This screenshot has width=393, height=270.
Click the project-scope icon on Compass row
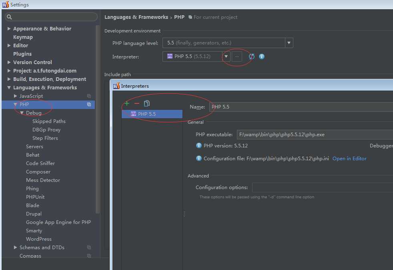pyautogui.click(x=89, y=256)
